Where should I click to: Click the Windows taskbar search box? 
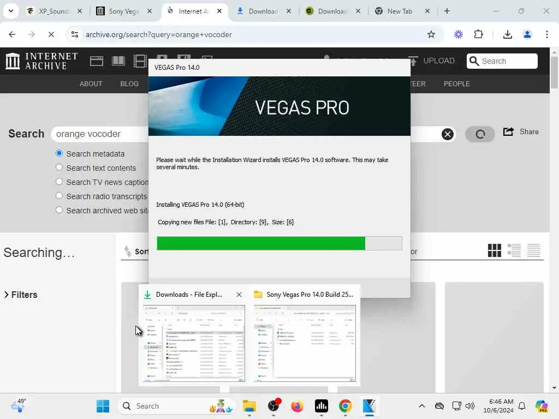pyautogui.click(x=176, y=406)
